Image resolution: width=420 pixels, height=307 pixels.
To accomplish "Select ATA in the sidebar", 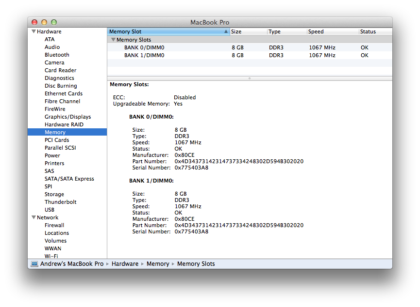I will [50, 39].
